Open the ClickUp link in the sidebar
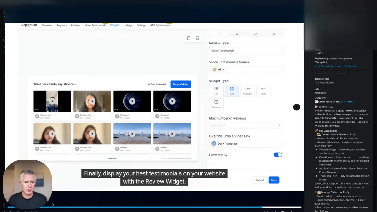 coord(335,66)
